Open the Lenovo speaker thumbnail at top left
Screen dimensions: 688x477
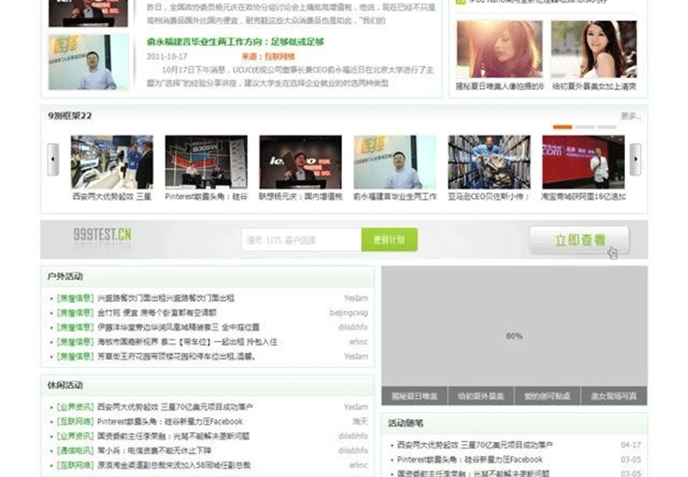tap(89, 13)
